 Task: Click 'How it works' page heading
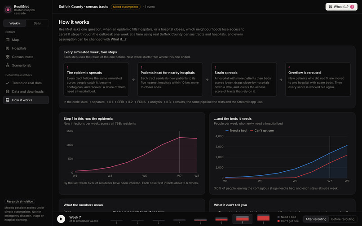tap(74, 22)
